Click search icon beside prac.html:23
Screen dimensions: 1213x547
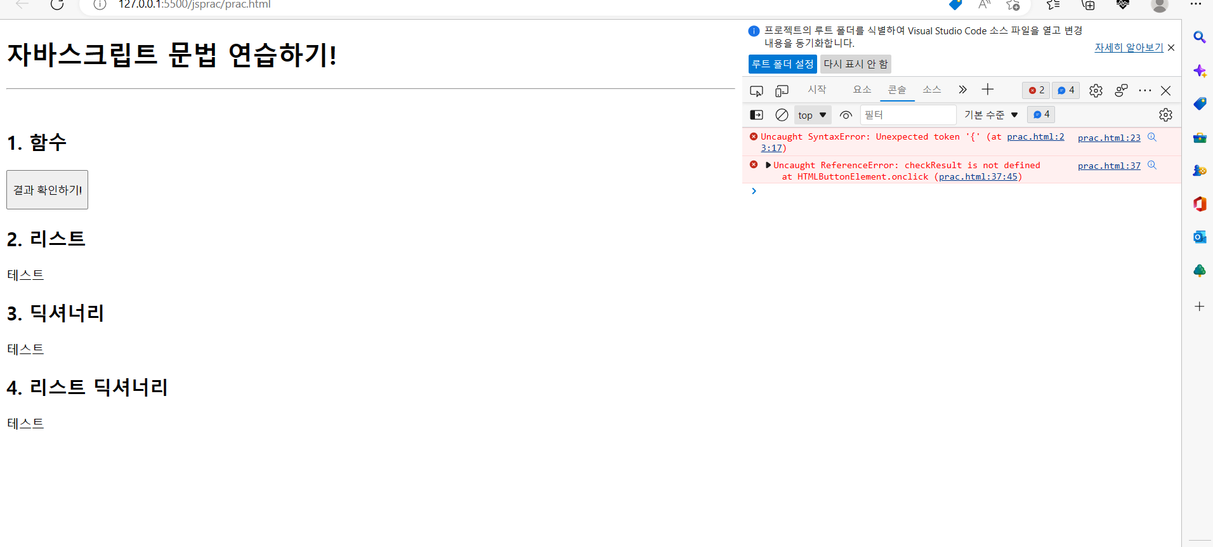(x=1152, y=137)
